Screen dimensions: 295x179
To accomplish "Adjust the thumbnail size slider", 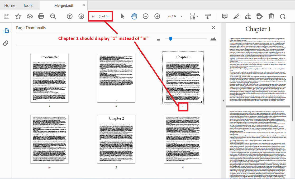I will click(170, 39).
